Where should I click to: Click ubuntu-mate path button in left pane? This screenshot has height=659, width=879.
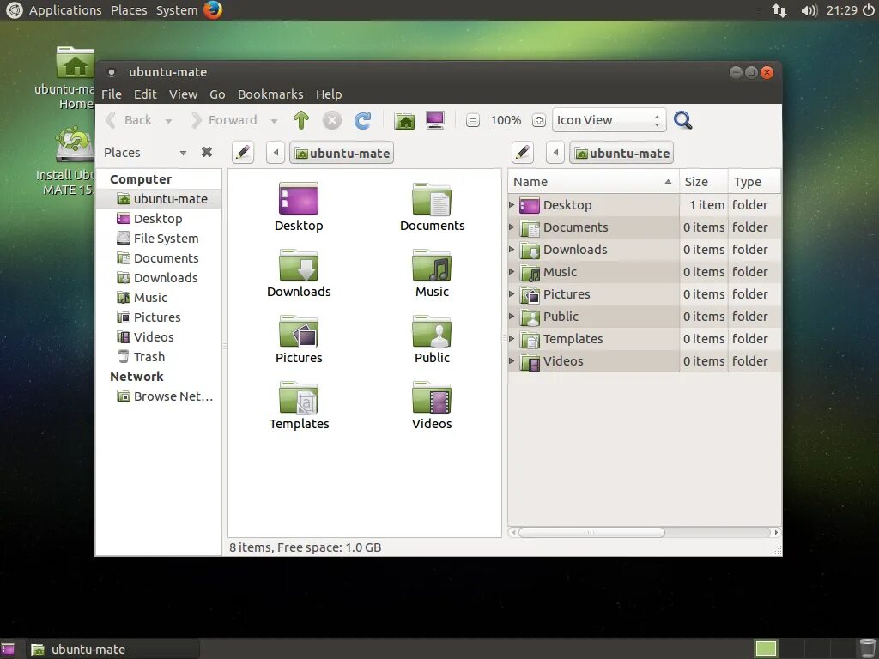coord(342,153)
